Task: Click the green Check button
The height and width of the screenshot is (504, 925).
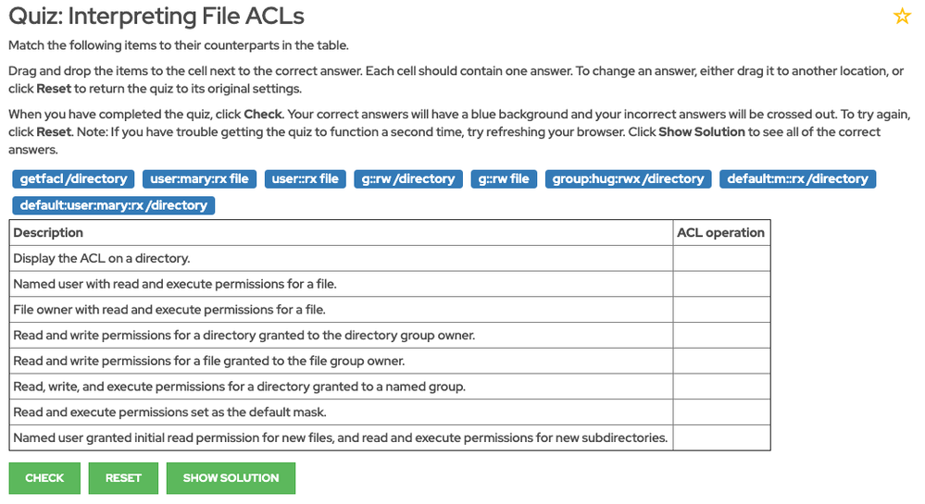Action: [44, 478]
